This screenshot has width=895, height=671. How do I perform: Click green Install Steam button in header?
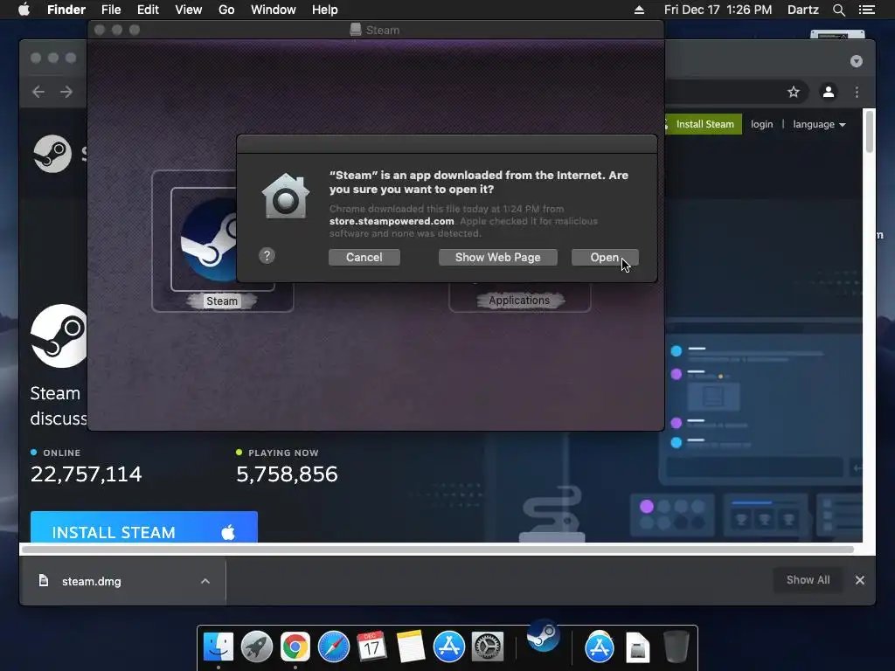[x=704, y=124]
